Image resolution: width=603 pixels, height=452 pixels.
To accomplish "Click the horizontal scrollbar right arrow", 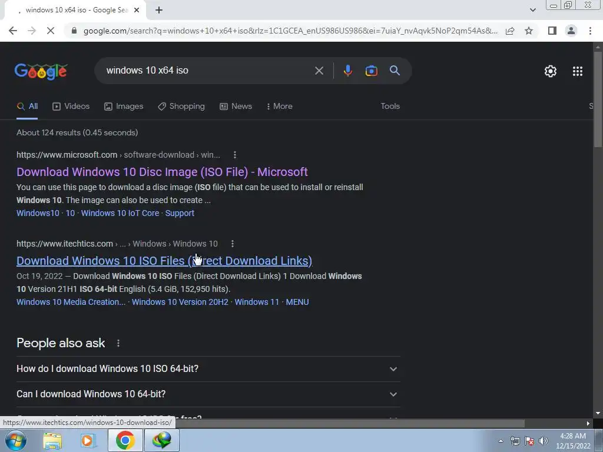I will click(x=588, y=424).
